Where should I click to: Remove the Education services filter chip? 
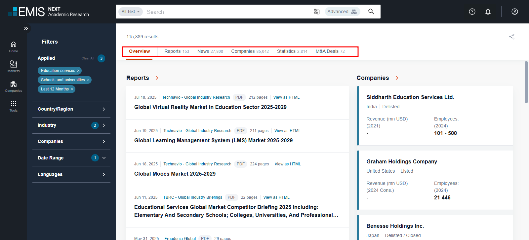(x=78, y=71)
